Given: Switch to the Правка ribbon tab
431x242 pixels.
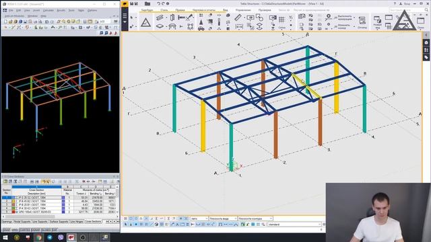Looking at the screenshot, I should pos(180,10).
